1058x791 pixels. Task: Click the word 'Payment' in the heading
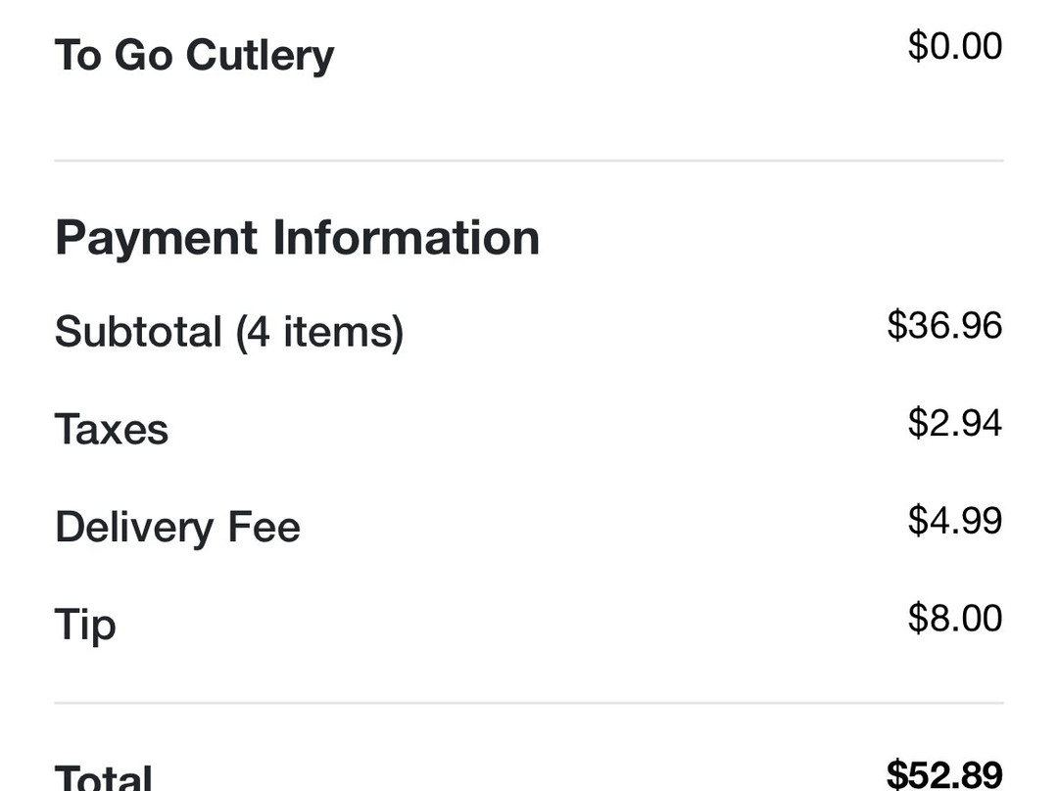156,238
